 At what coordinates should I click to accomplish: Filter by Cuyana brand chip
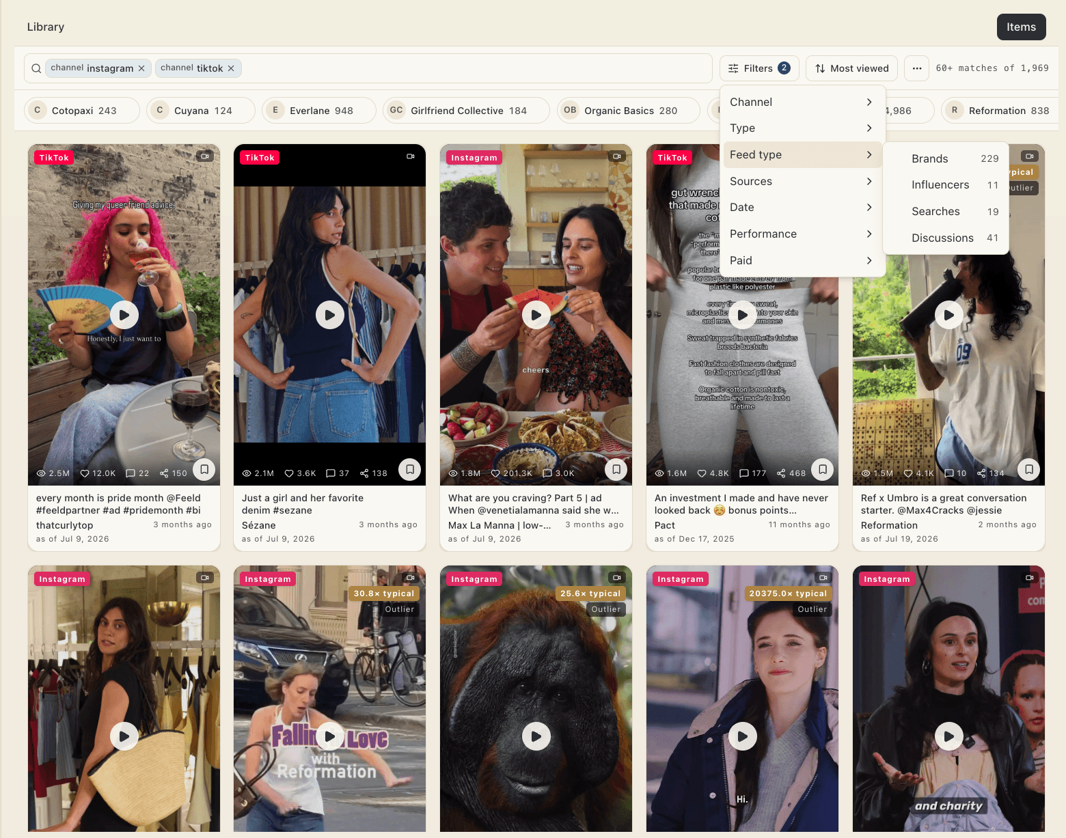point(201,110)
